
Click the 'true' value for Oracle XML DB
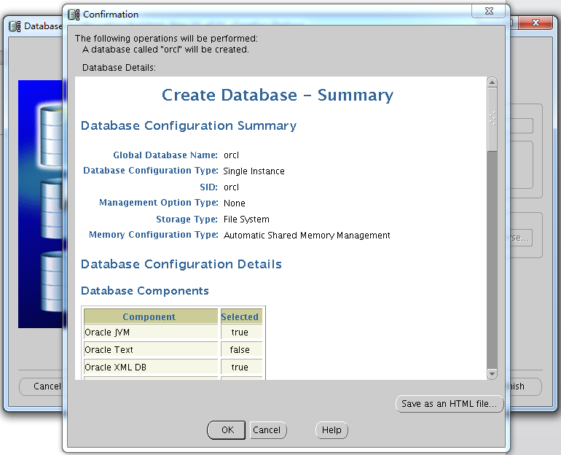[x=240, y=367]
